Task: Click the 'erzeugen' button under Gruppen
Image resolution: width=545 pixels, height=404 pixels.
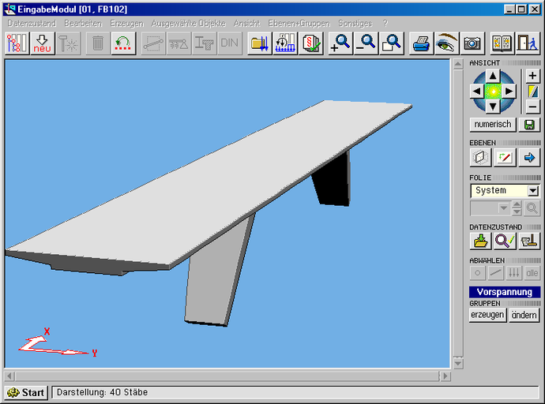Action: pyautogui.click(x=487, y=315)
